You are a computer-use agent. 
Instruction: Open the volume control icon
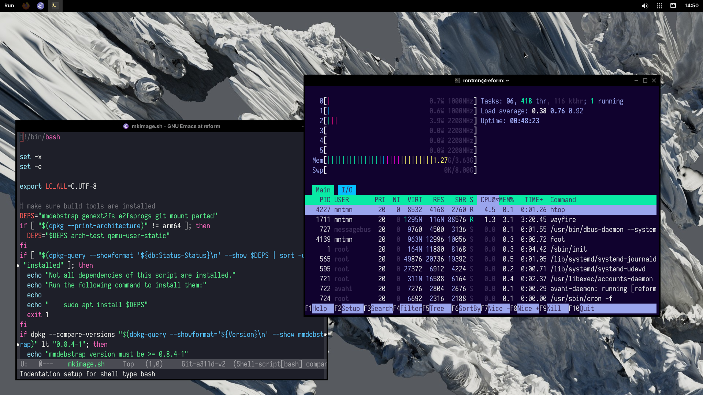coord(645,5)
